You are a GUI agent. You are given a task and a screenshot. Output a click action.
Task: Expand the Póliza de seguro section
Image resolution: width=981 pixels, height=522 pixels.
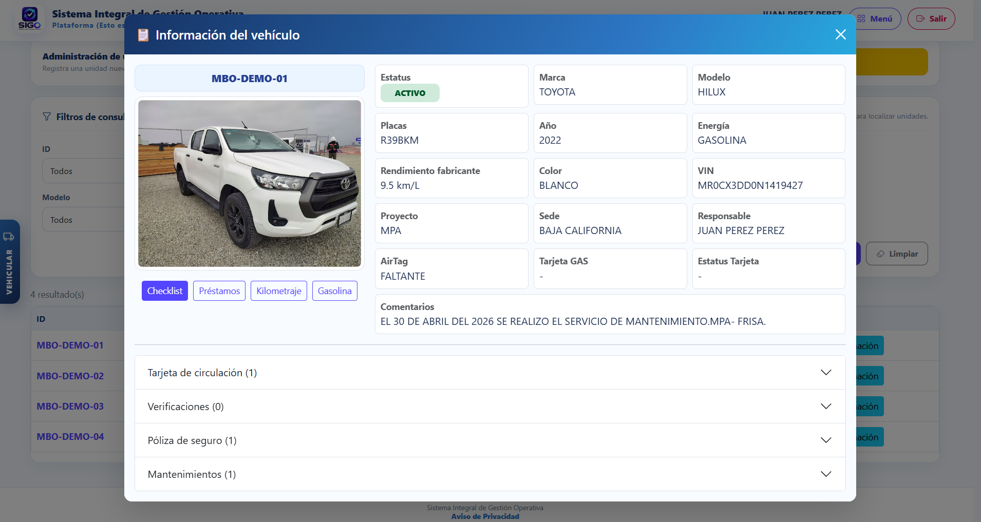click(490, 440)
